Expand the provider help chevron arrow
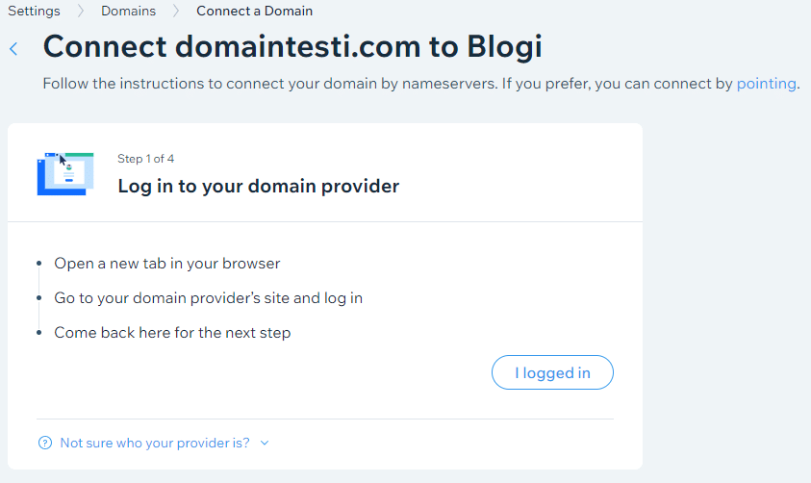 click(265, 444)
